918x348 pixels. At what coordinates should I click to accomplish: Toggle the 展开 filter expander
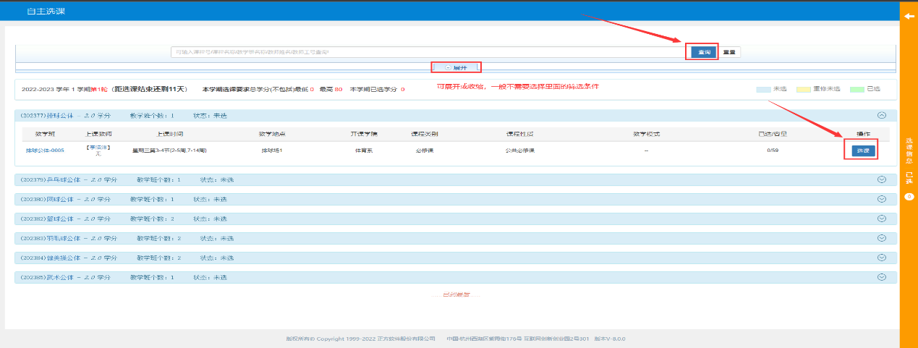click(x=456, y=67)
